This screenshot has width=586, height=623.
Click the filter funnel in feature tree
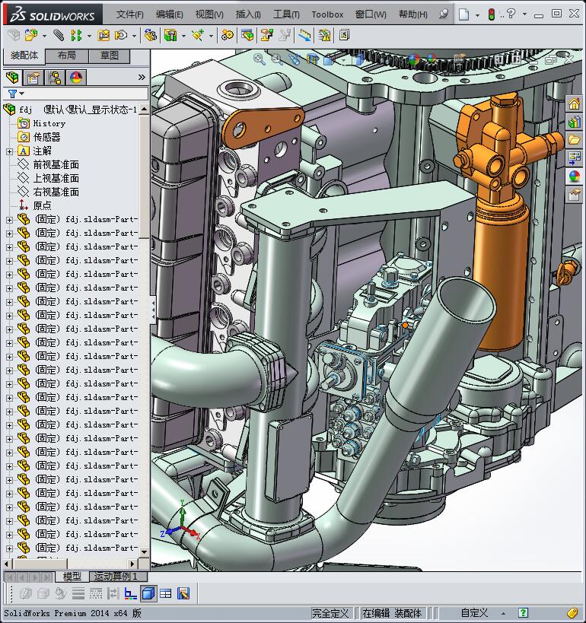click(x=12, y=94)
